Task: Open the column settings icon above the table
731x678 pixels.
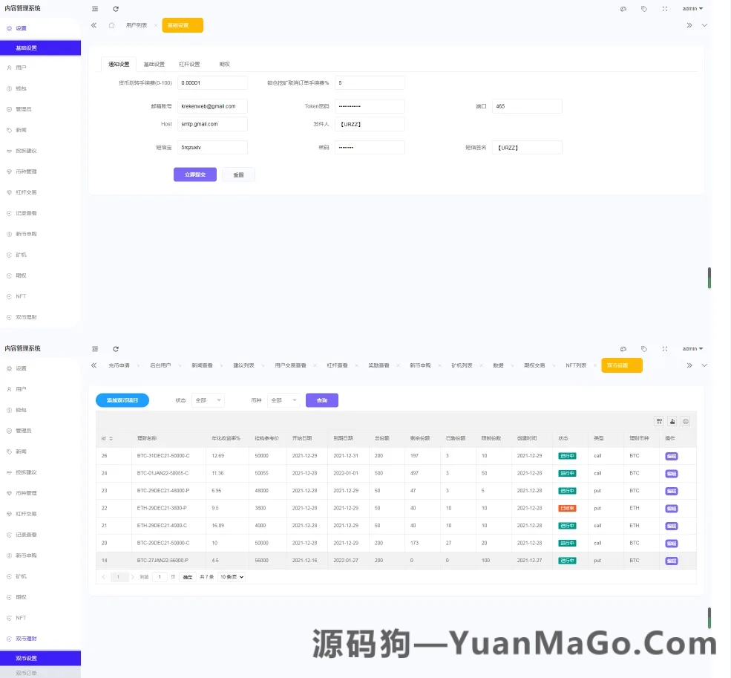Action: coord(659,421)
